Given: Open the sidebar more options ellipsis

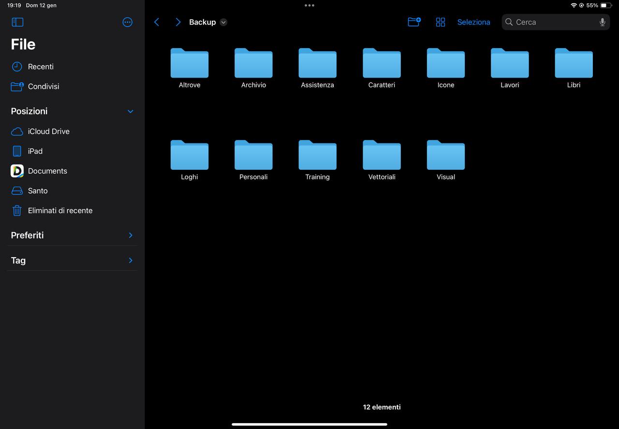Looking at the screenshot, I should [x=128, y=22].
